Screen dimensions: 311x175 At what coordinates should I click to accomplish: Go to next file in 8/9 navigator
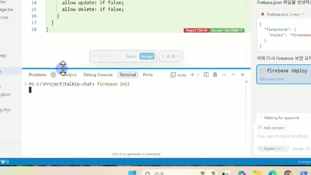(x=178, y=56)
